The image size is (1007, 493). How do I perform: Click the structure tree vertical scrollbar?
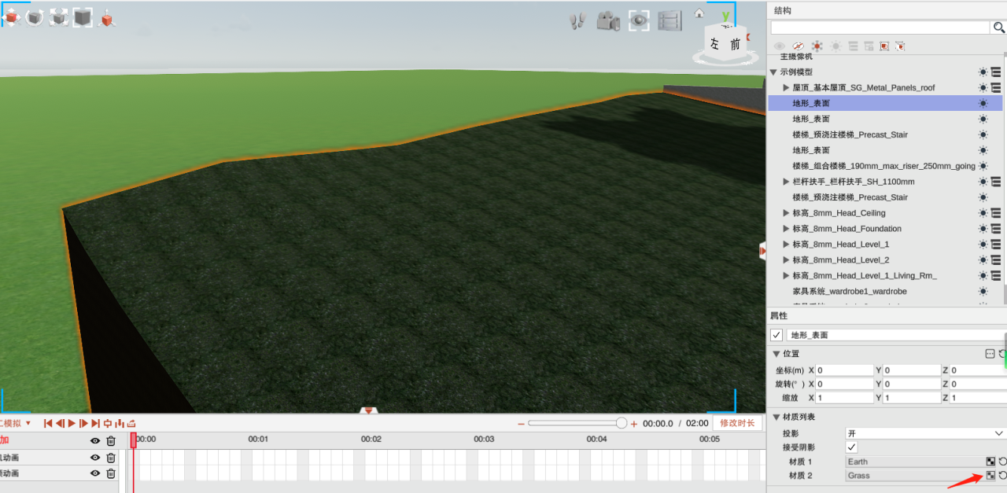(1004, 177)
